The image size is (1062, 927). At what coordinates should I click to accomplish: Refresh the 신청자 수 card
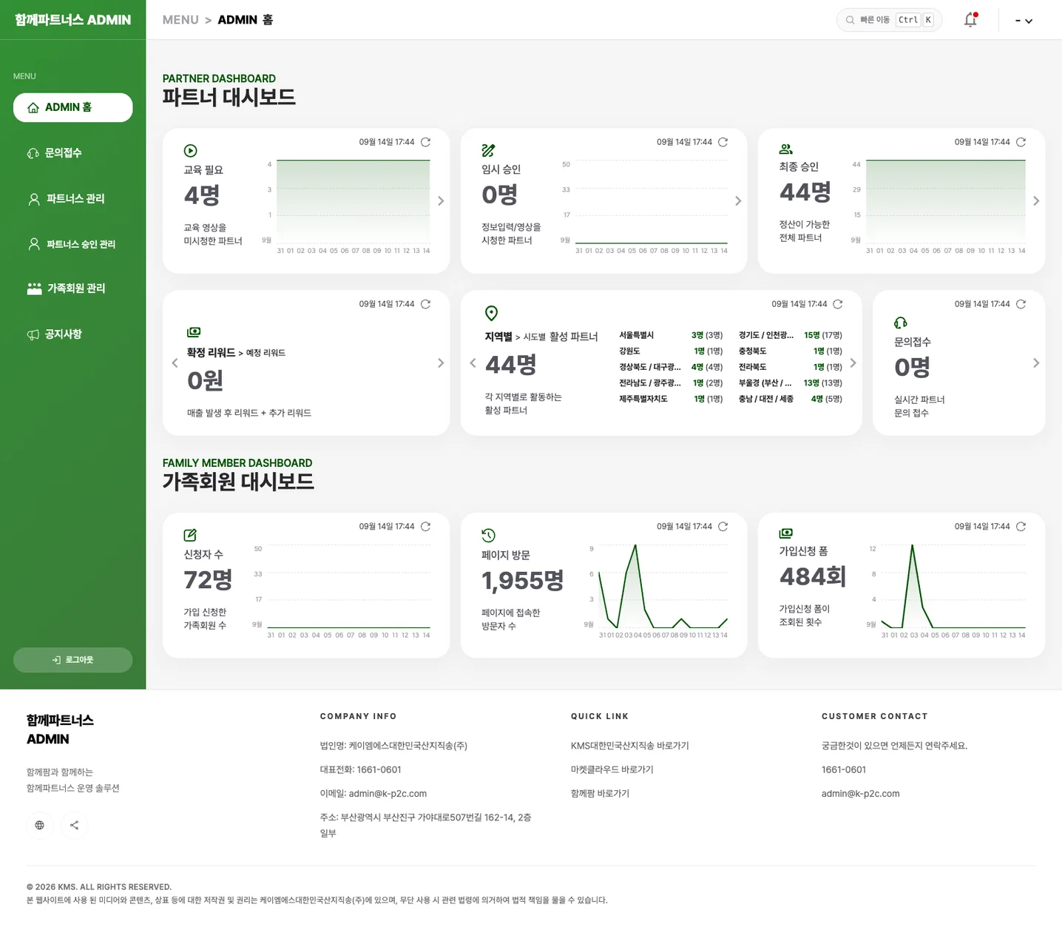click(x=426, y=527)
